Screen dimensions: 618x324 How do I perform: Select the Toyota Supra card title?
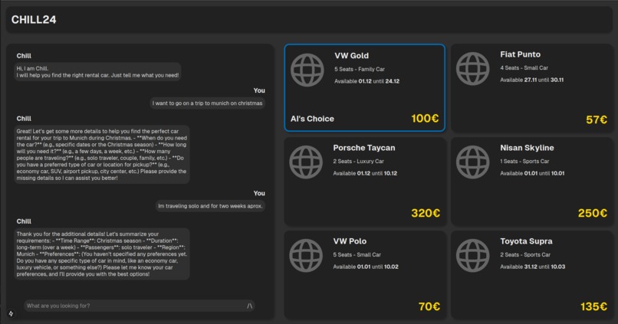526,241
